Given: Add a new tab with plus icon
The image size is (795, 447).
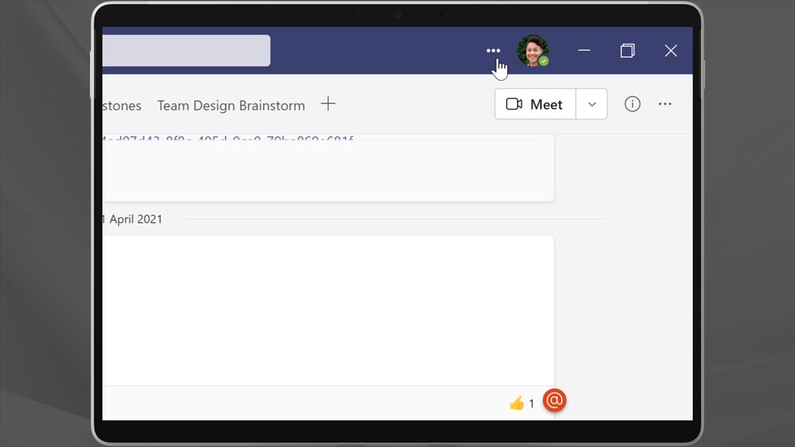Looking at the screenshot, I should (x=328, y=104).
